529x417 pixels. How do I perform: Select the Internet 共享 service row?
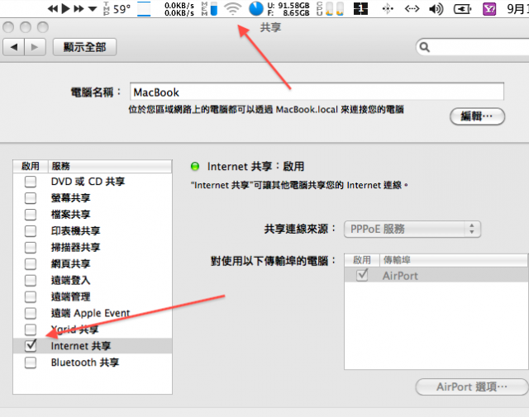click(x=93, y=346)
